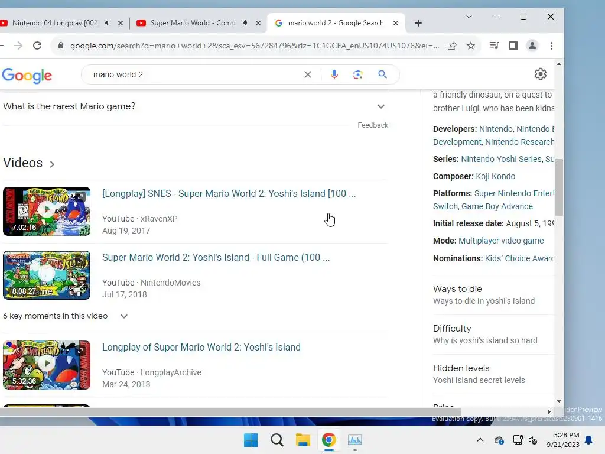Click the Feedback link
605x454 pixels.
pos(373,125)
